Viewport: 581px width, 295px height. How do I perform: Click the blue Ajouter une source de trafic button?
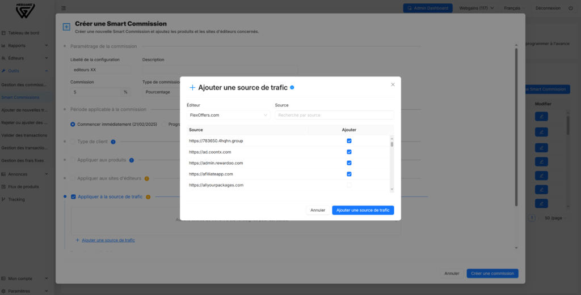click(x=363, y=210)
